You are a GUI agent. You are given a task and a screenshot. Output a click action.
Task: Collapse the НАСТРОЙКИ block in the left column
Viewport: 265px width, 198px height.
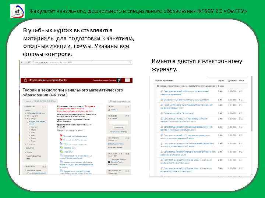click(x=44, y=166)
